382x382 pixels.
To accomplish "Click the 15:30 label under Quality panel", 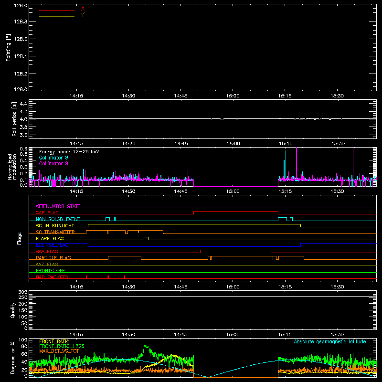I will [x=337, y=335].
